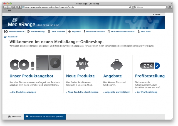Click the Willkommen im neuen MediaRange-Onlineshop heading

coord(56,42)
